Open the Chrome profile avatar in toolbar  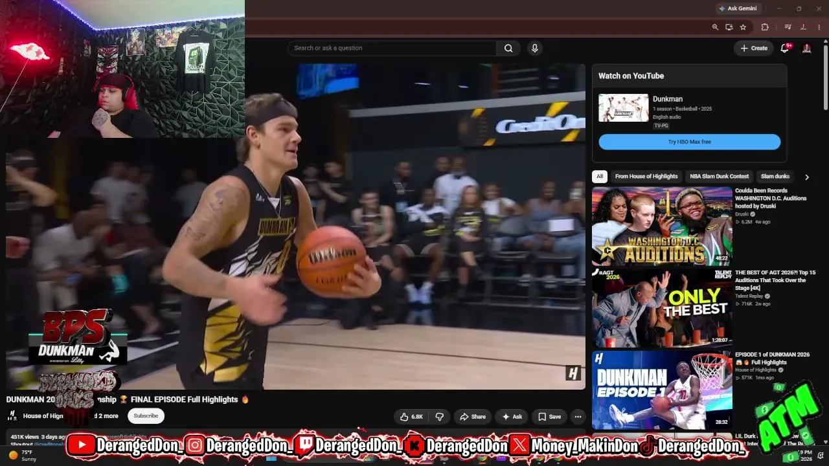(803, 27)
